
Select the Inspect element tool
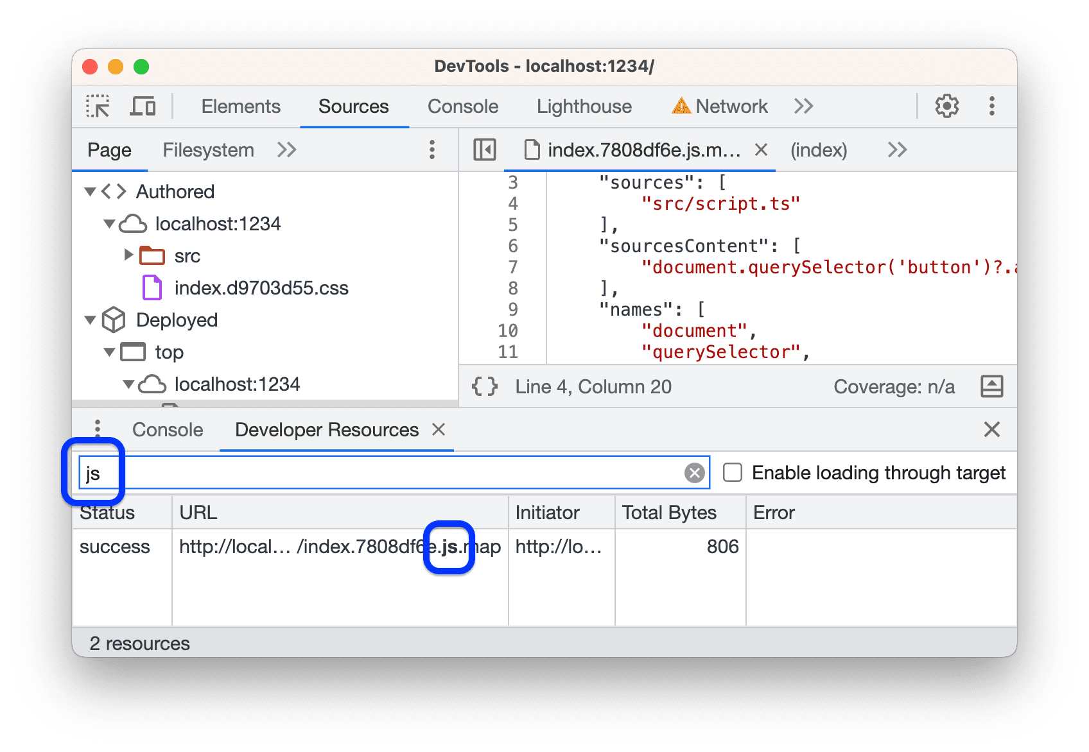97,106
